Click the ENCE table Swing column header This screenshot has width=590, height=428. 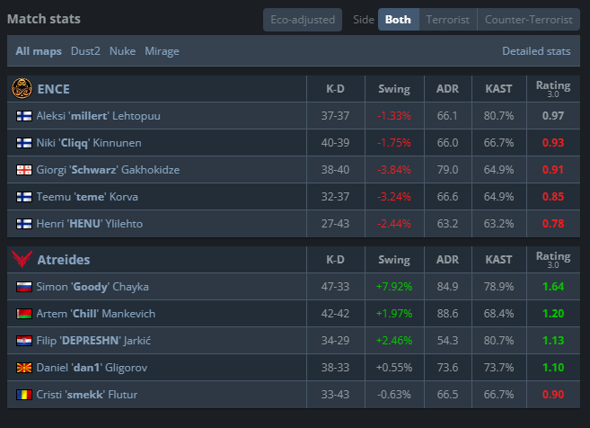(x=394, y=89)
